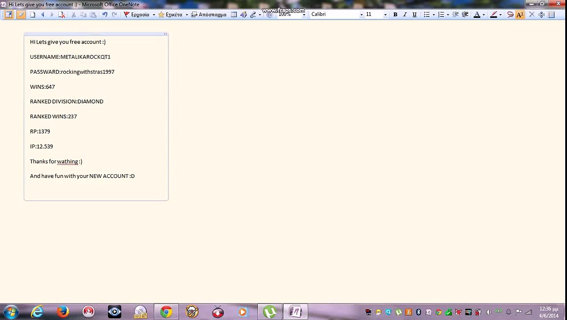Paste with the clipboard icon

point(93,15)
